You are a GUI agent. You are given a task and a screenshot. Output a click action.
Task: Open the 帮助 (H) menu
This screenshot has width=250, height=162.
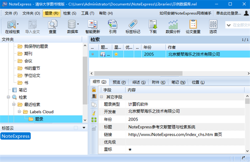tap(106, 13)
